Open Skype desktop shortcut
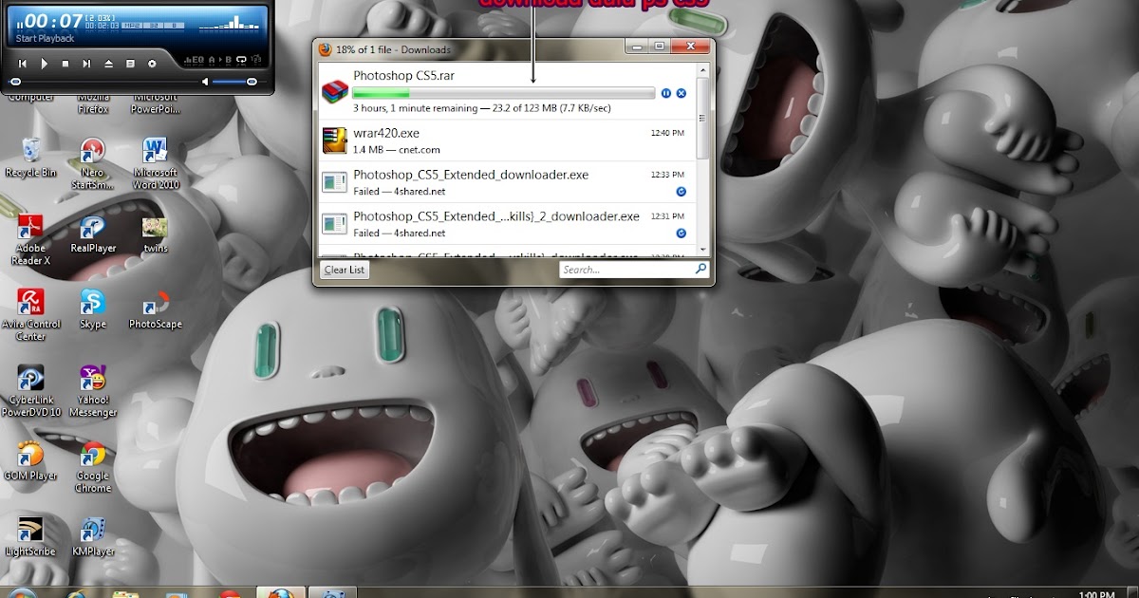The height and width of the screenshot is (598, 1139). (x=93, y=309)
